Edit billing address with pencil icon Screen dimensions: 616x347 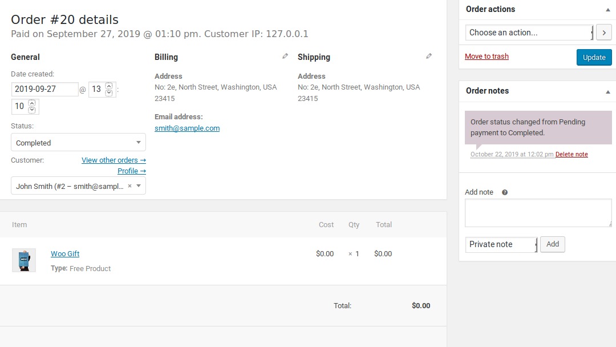pos(285,56)
